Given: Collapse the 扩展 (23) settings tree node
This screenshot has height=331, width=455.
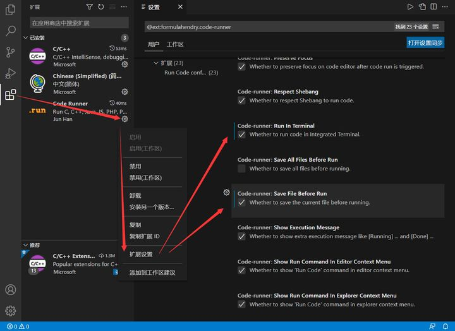Looking at the screenshot, I should (x=156, y=63).
